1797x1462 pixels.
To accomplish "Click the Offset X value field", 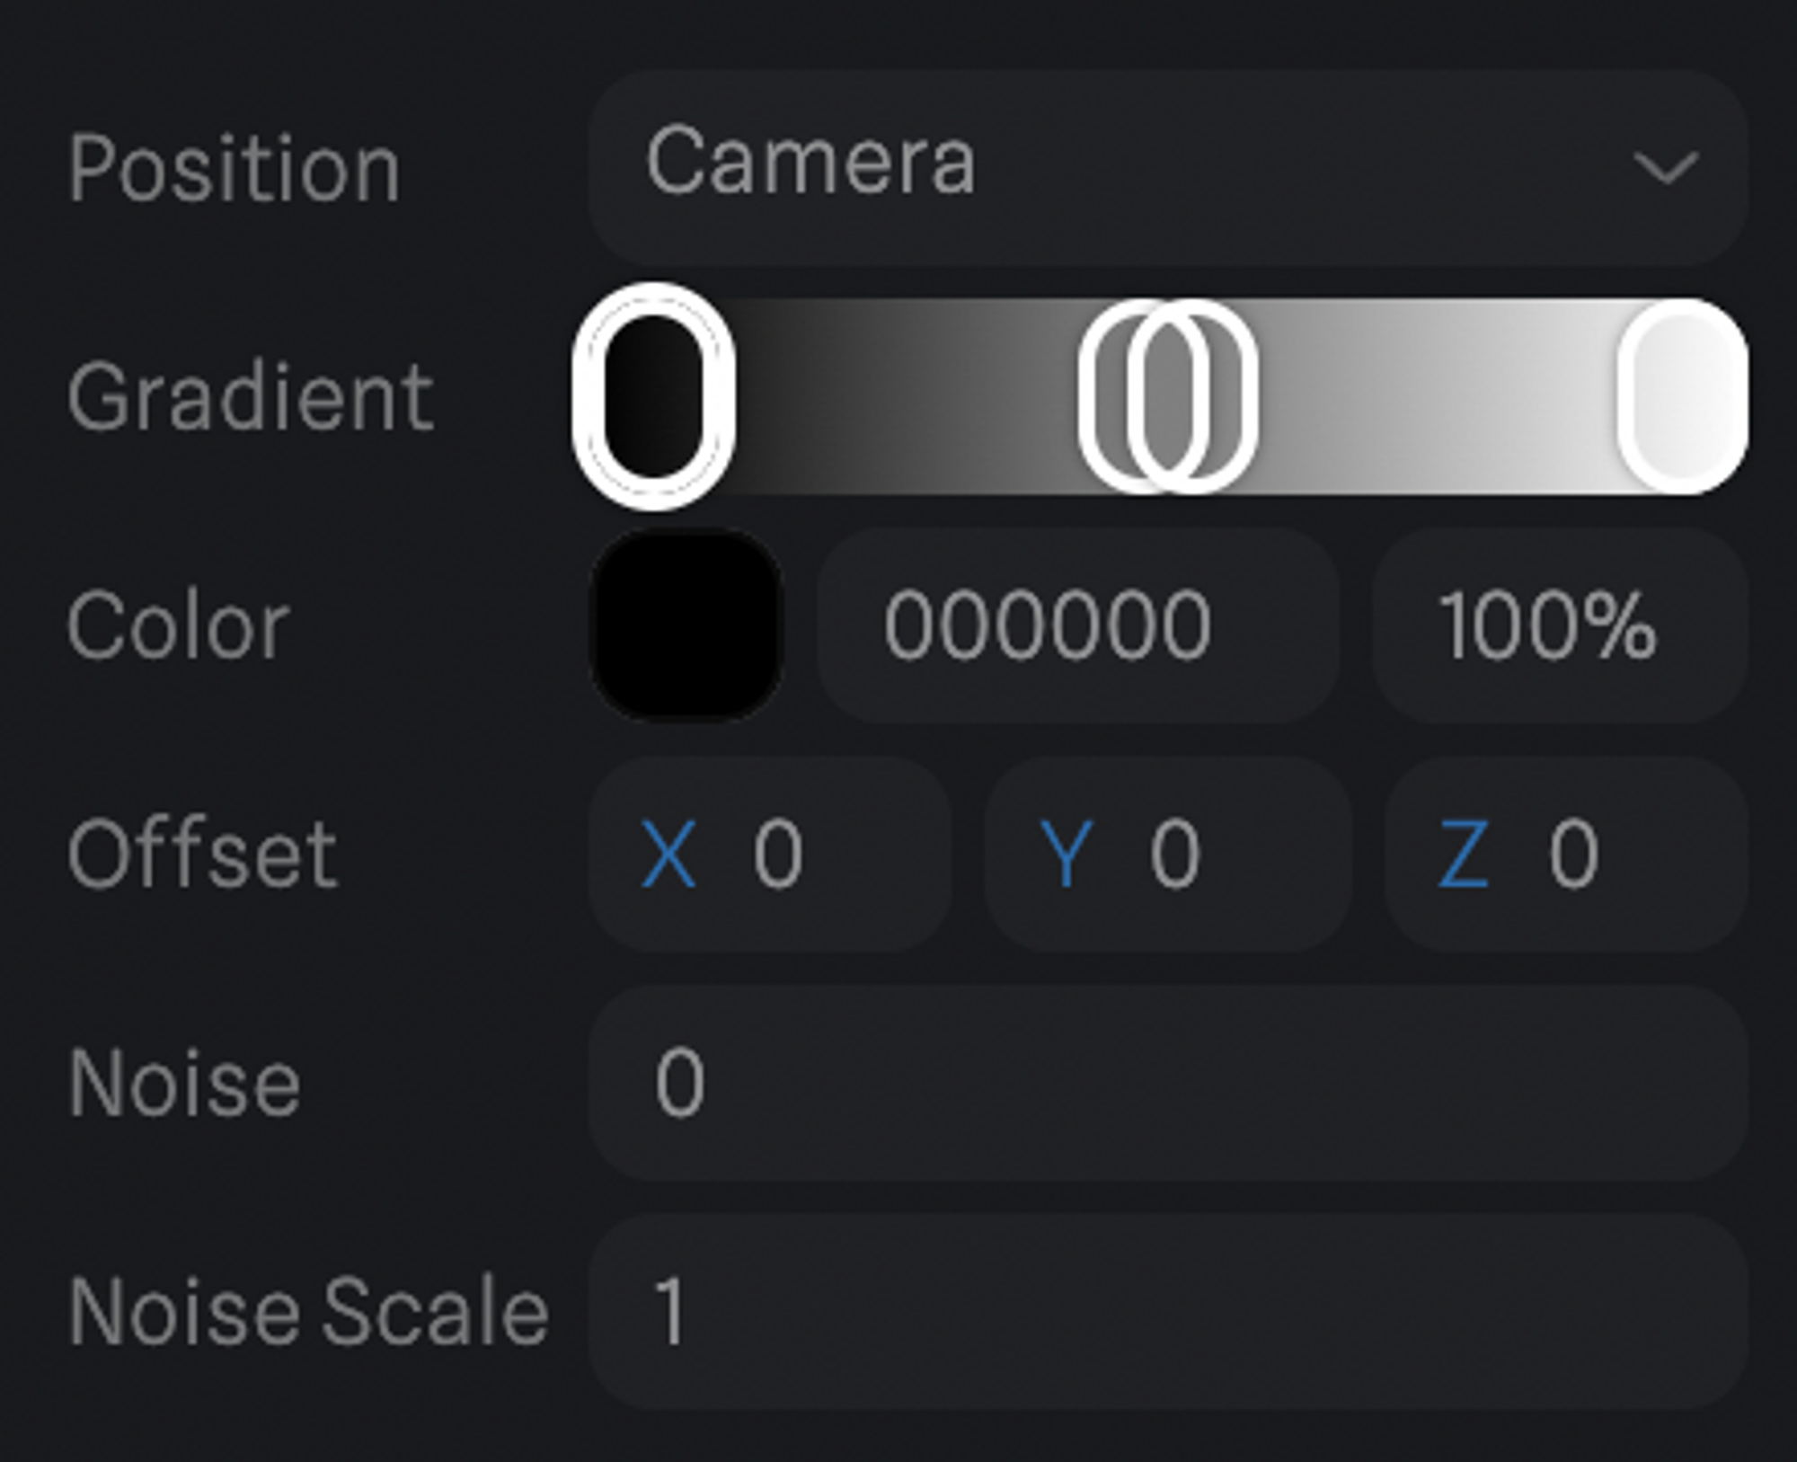I will coord(809,854).
